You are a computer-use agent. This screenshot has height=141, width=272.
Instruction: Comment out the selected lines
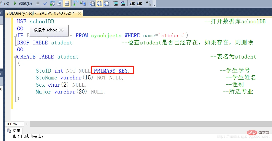click(115, 3)
